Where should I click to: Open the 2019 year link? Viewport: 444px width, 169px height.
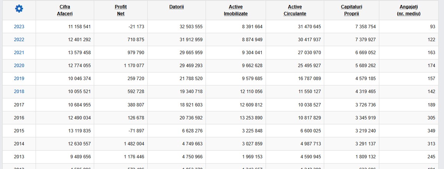coord(19,79)
